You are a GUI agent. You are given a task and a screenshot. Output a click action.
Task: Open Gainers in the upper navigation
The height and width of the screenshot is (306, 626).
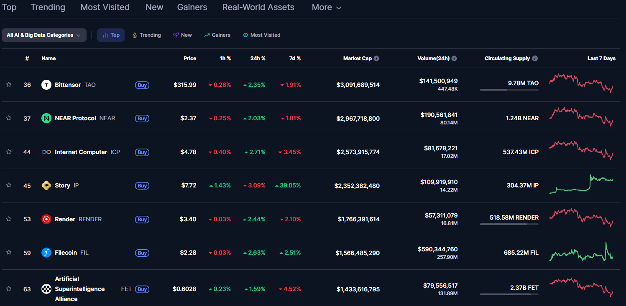pos(192,7)
